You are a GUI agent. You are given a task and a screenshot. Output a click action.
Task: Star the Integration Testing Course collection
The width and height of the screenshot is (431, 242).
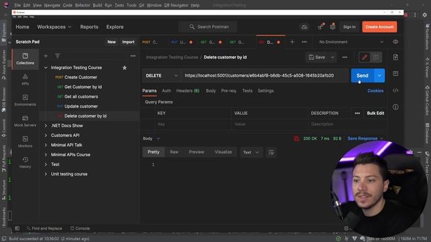pyautogui.click(x=125, y=67)
